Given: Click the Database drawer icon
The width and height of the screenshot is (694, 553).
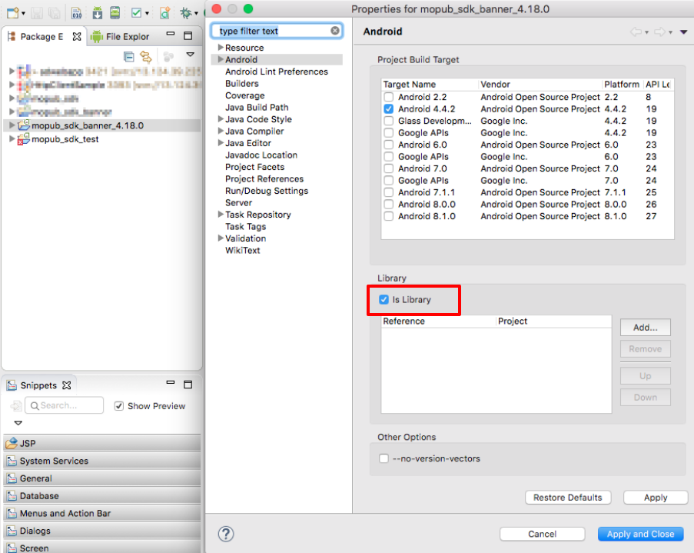Looking at the screenshot, I should click(x=12, y=496).
